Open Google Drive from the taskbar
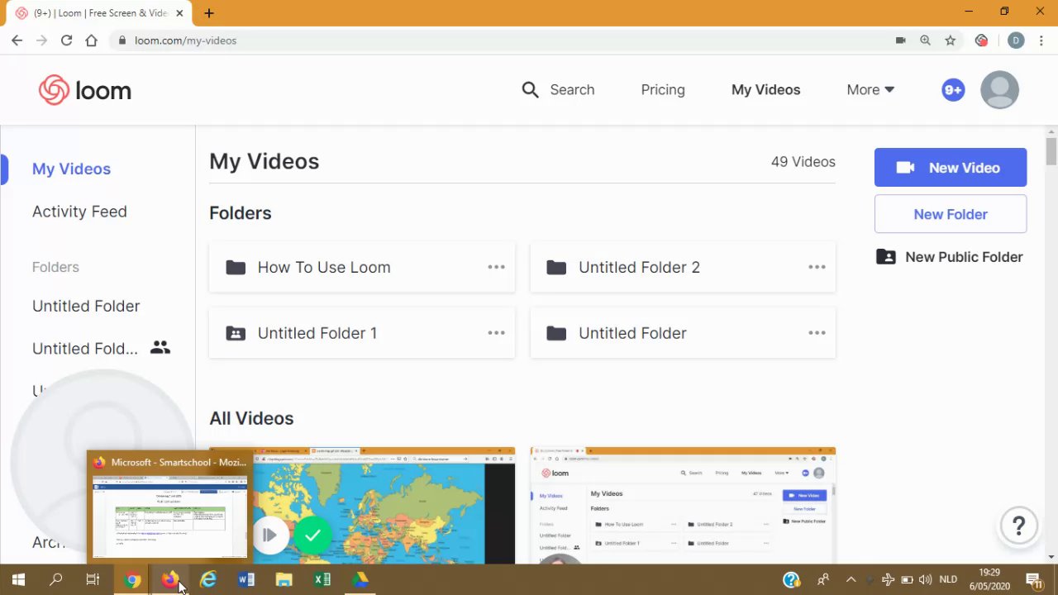1058x595 pixels. [360, 580]
